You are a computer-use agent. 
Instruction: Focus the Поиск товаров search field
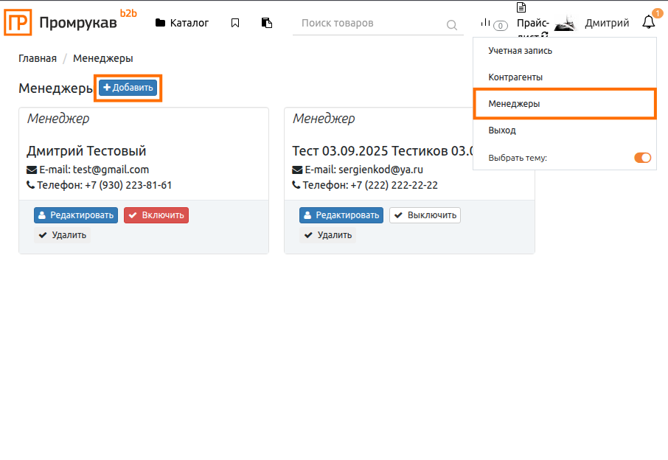369,23
